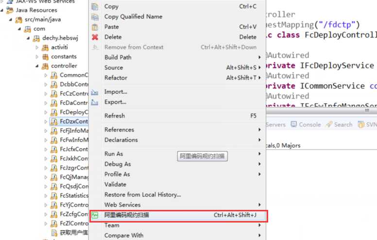Click IFcDeployService in the code editor
377x240 pixels.
pos(337,66)
